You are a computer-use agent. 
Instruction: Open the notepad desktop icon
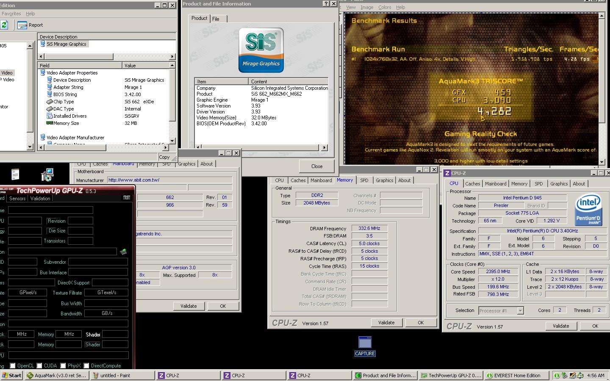15,174
